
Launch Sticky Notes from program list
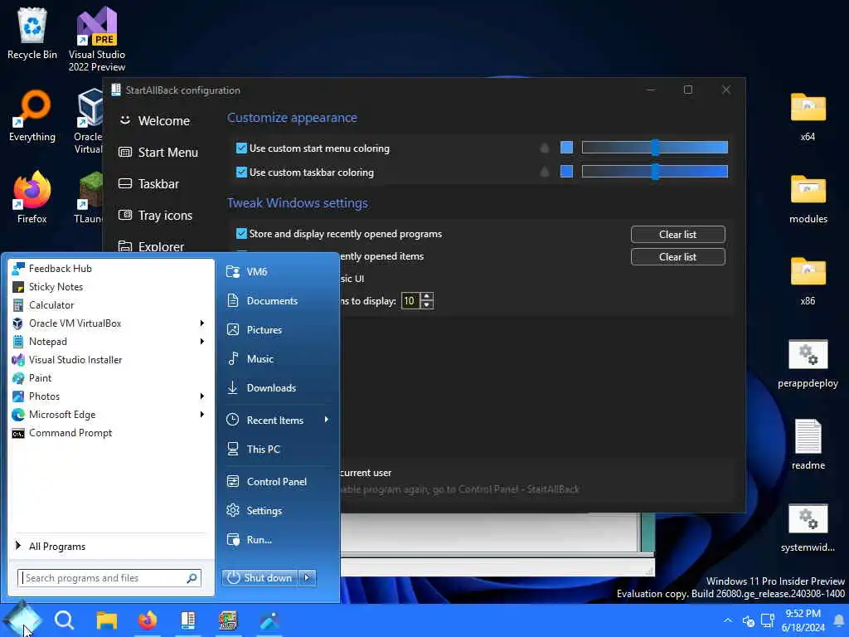(x=56, y=287)
